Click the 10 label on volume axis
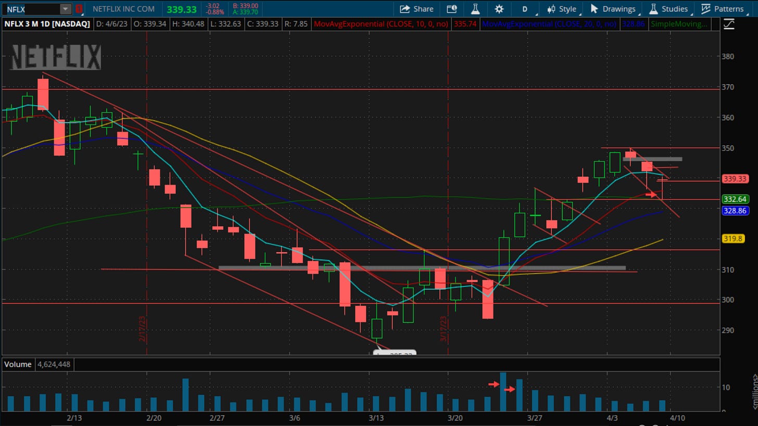The image size is (758, 426). click(726, 388)
